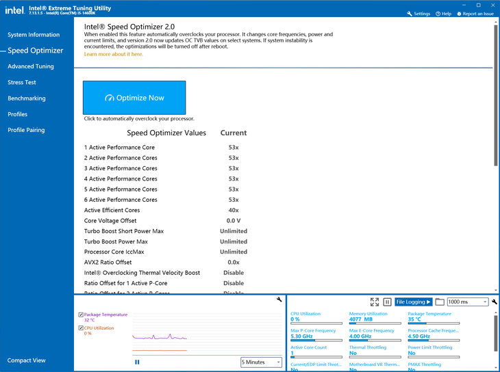Open monitor panel wrench settings
This screenshot has width=500, height=372.
pyautogui.click(x=495, y=302)
